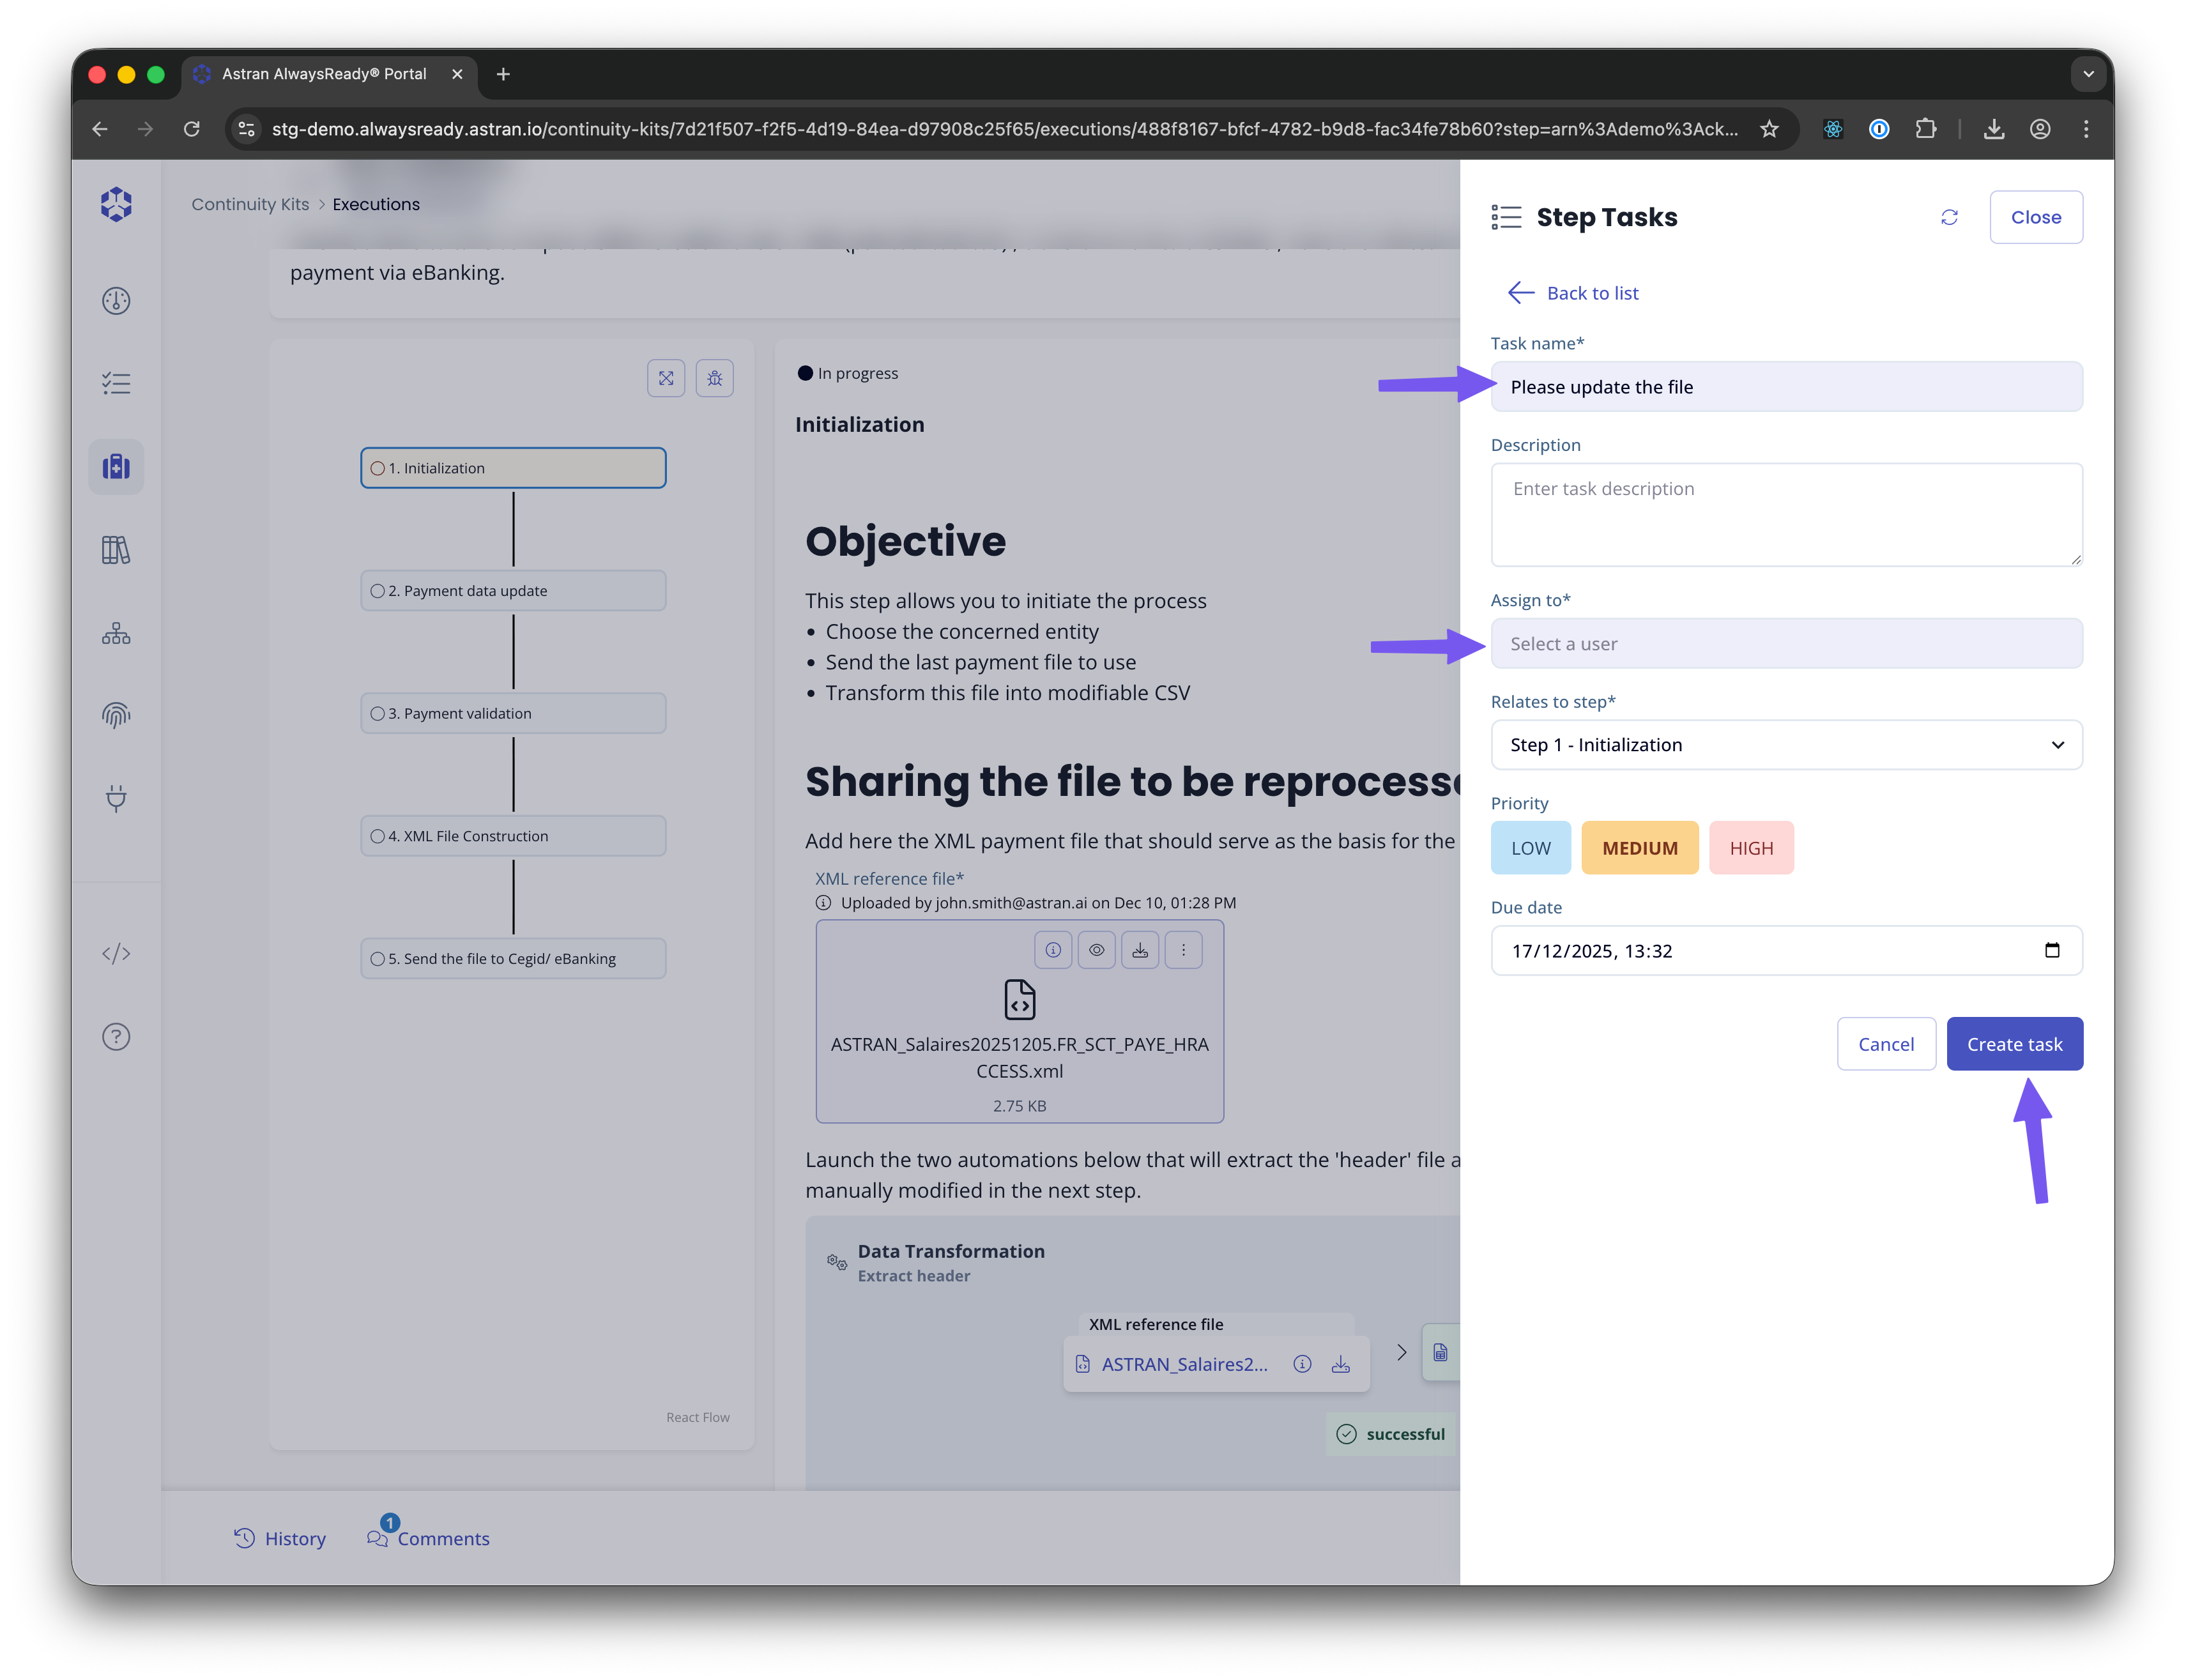Select the HIGH priority option
2186x1680 pixels.
click(x=1751, y=848)
